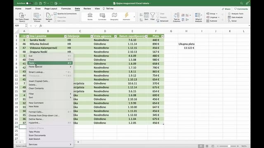Screen dimensions: 264x148
Task: Open the Review ribbon tab
Action: coord(87,9)
